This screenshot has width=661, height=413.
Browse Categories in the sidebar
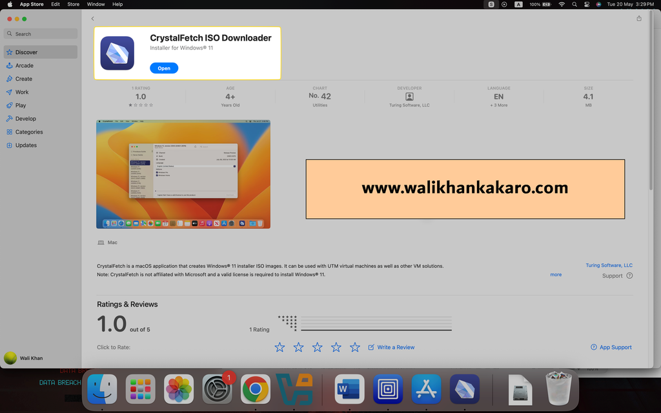pyautogui.click(x=41, y=132)
